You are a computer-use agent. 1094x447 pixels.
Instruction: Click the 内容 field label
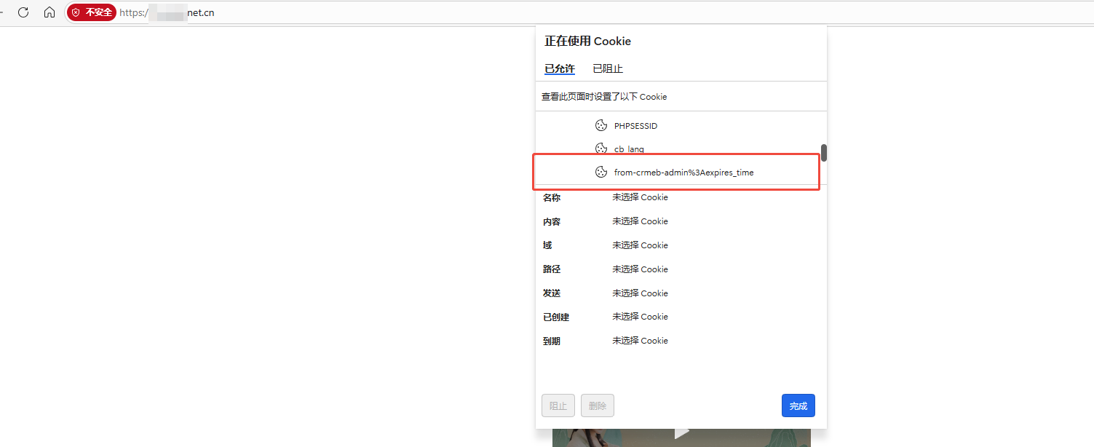(552, 221)
